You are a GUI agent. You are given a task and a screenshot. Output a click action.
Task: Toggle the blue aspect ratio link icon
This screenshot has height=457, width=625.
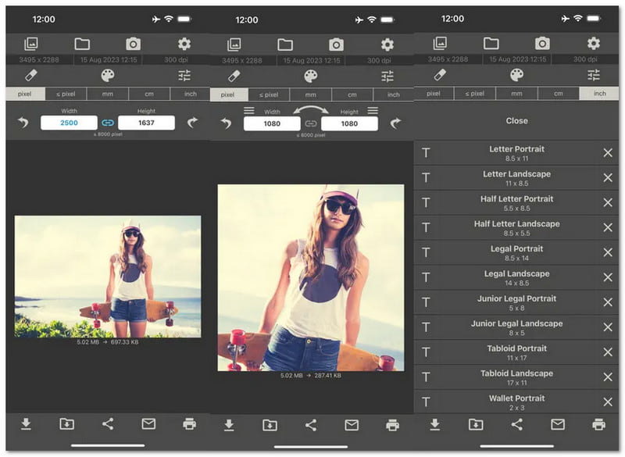pyautogui.click(x=108, y=123)
